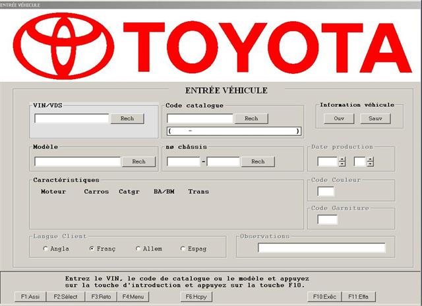Viewport: 422px width, 306px height.
Task: Click F1:Assi help button
Action: [x=30, y=297]
